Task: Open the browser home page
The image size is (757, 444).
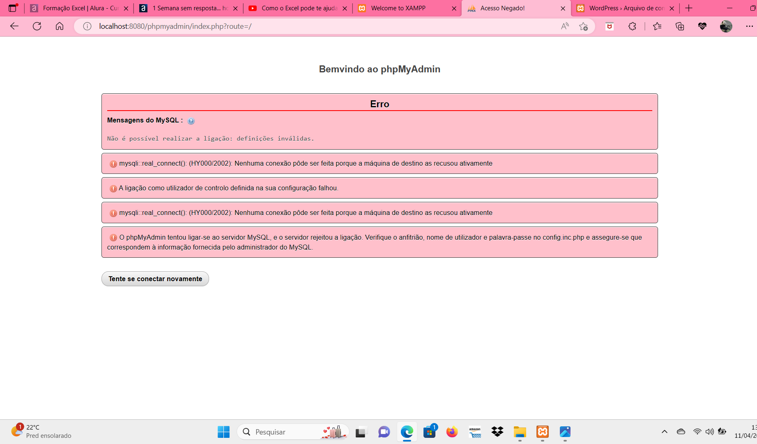Action: click(60, 26)
